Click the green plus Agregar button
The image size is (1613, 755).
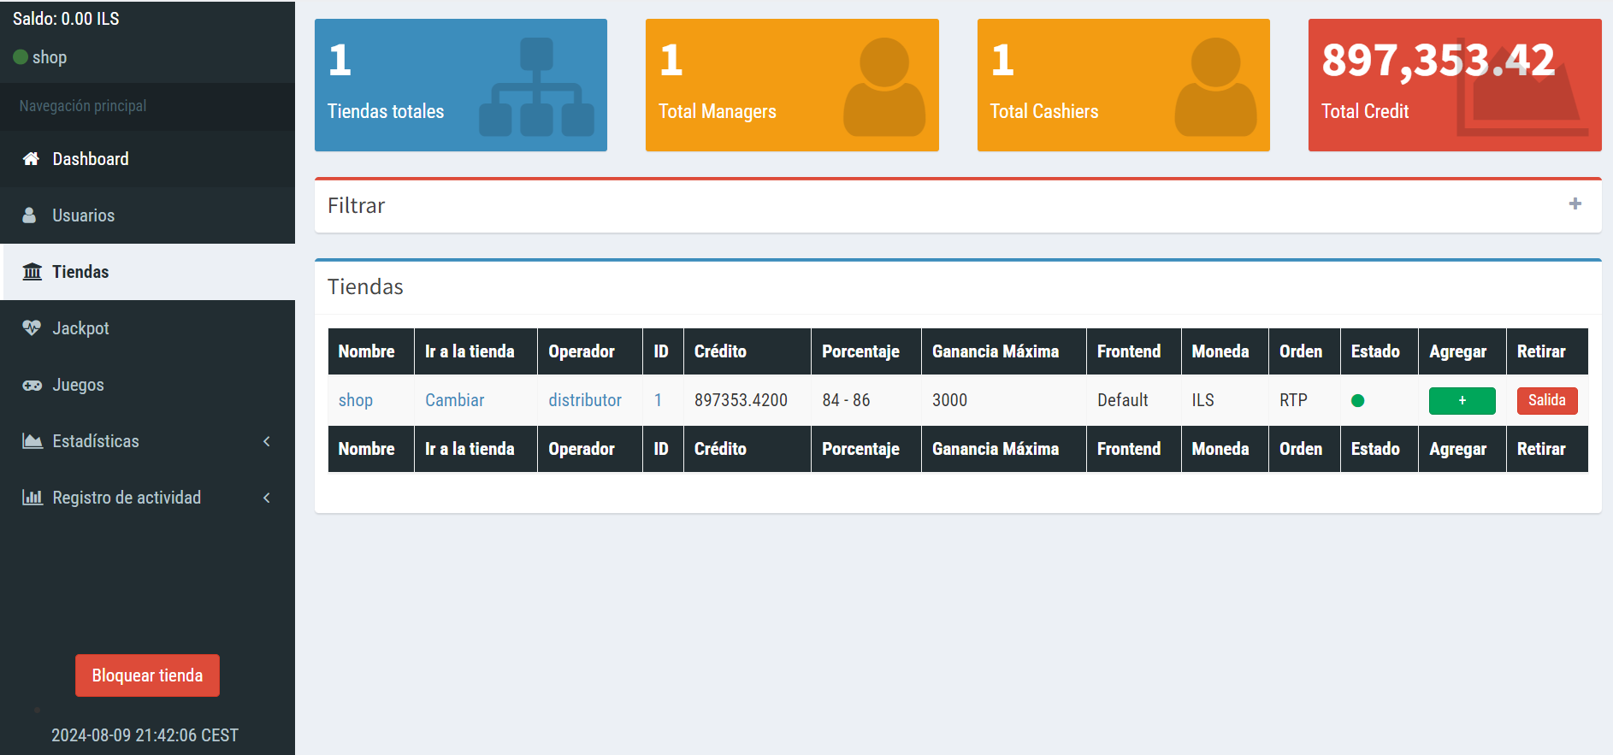(1462, 400)
